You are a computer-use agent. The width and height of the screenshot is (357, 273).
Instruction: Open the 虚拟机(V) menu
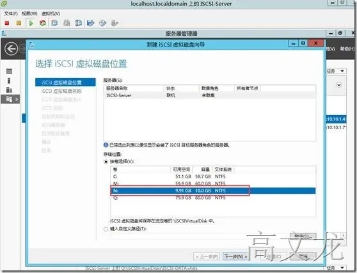point(51,13)
